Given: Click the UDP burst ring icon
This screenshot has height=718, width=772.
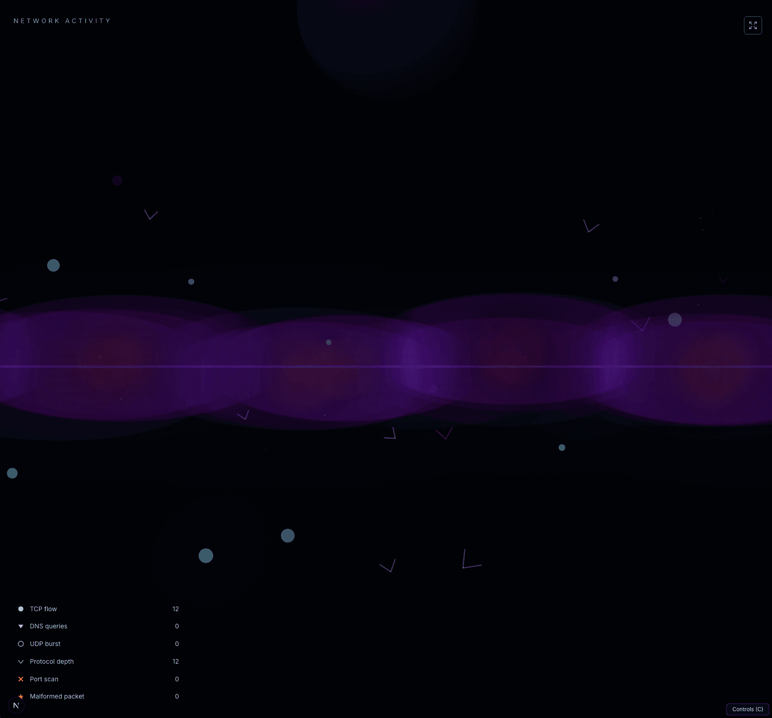Looking at the screenshot, I should click(x=21, y=643).
